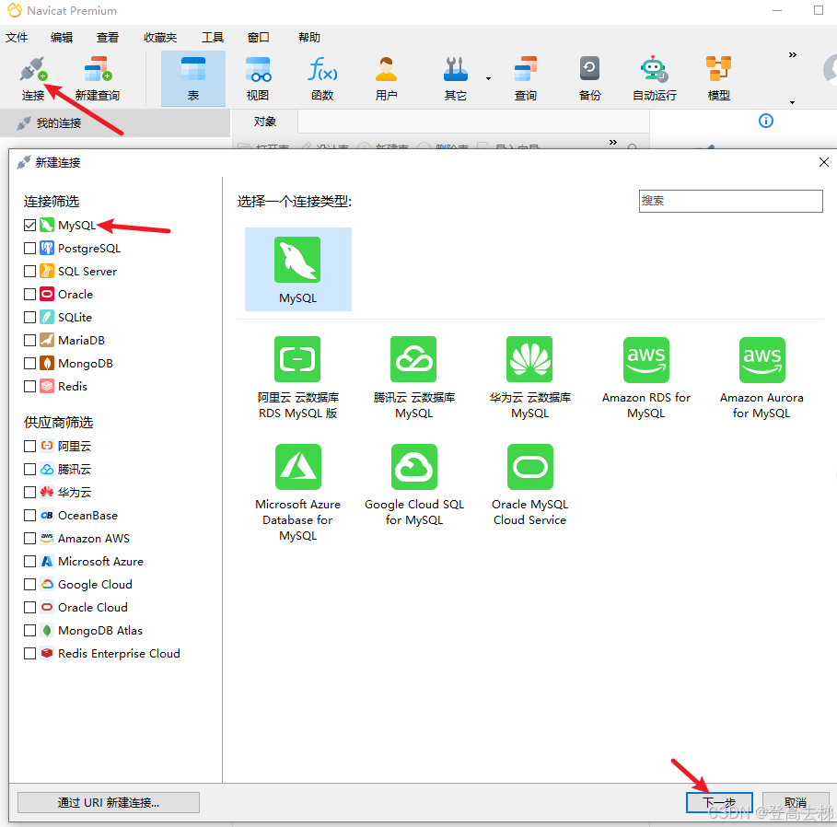Check the PostgreSQL filter checkbox

[x=29, y=249]
